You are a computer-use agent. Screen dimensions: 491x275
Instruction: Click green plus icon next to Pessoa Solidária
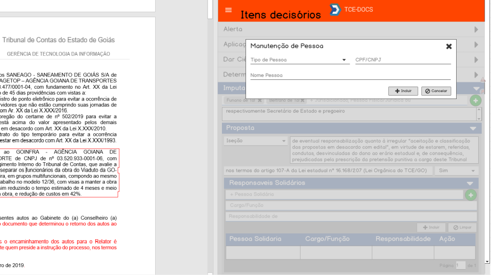470,195
